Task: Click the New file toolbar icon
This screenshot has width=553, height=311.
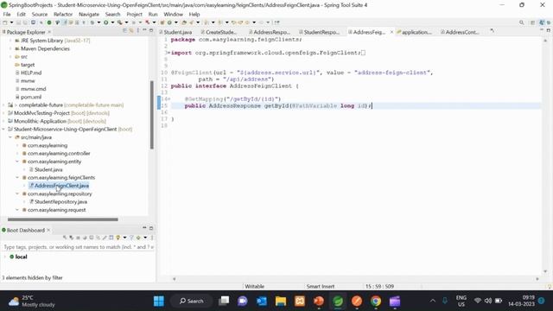Action: pos(5,22)
